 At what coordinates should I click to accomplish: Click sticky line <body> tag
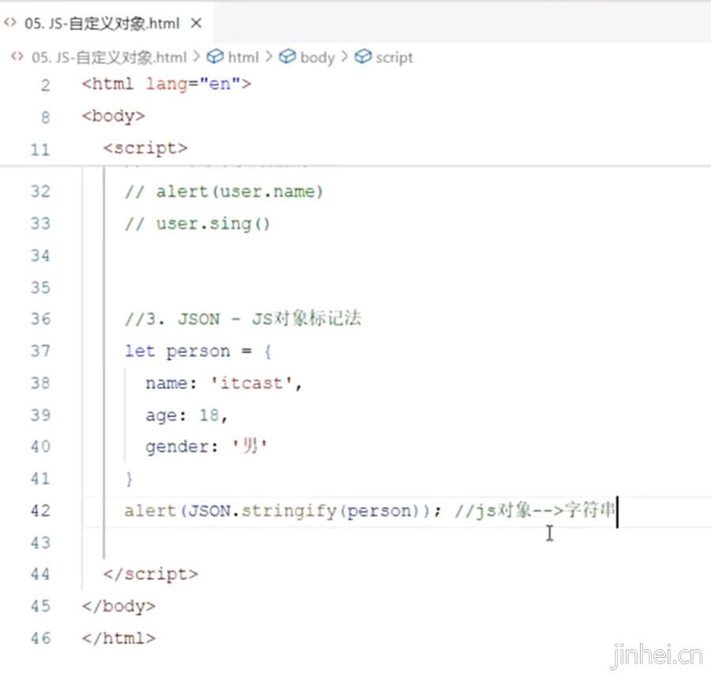pos(113,117)
